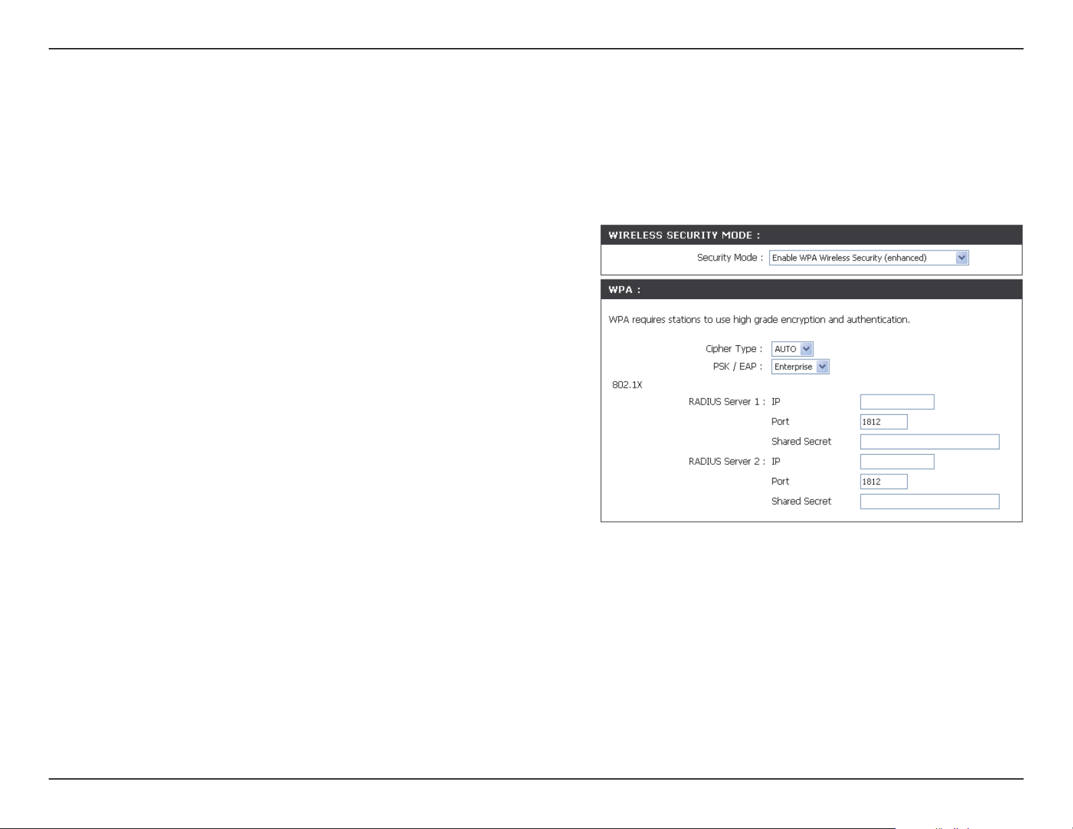Image resolution: width=1073 pixels, height=829 pixels.
Task: Click the RADIUS Server 1 Shared Secret field
Action: (x=929, y=442)
